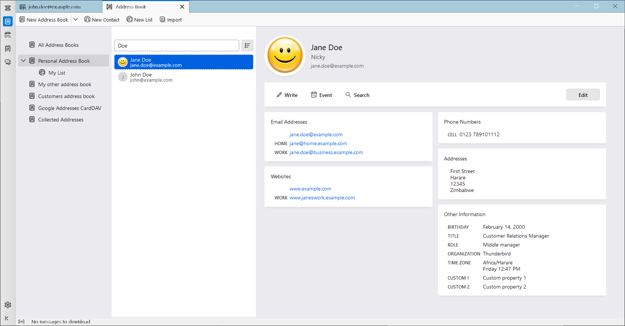Click organization value Thunderbird
Screen dimensions: 625x326
(x=497, y=254)
